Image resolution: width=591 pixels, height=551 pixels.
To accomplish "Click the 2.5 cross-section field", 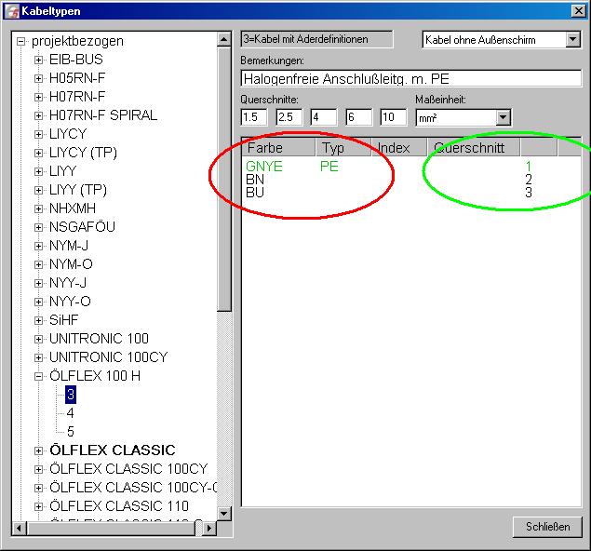I will pos(289,117).
